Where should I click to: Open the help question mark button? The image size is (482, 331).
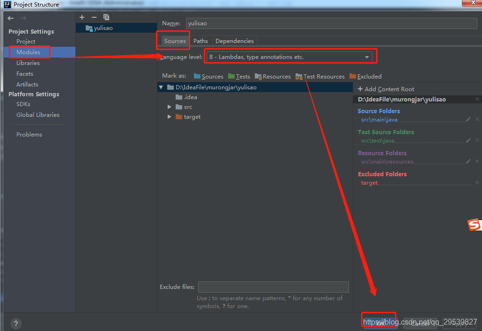(x=16, y=324)
